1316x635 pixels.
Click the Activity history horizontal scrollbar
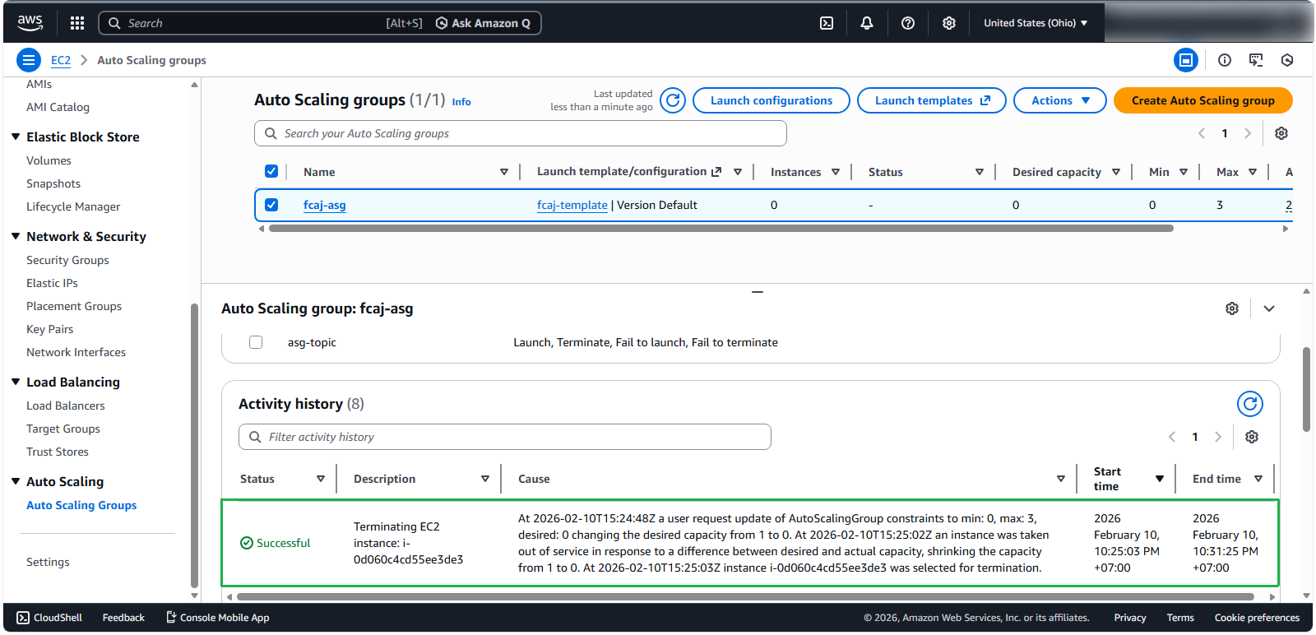coord(745,597)
